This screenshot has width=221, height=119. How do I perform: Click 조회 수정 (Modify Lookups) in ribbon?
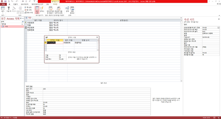[x=29, y=13]
